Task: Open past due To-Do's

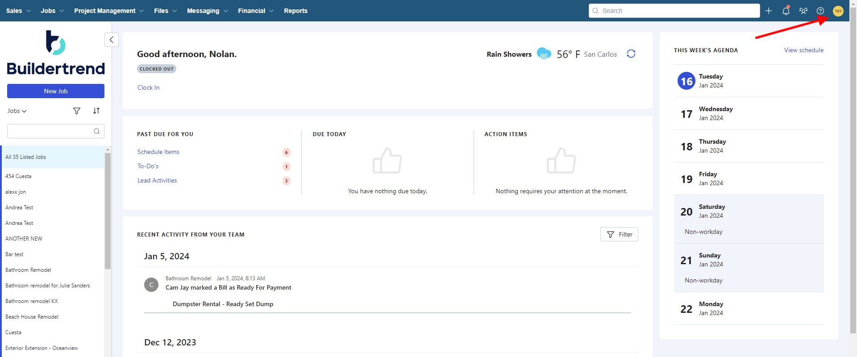Action: 148,166
